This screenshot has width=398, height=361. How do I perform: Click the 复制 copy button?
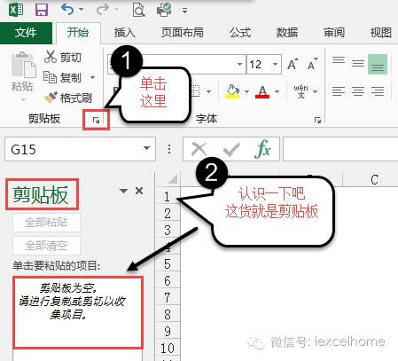click(x=62, y=78)
